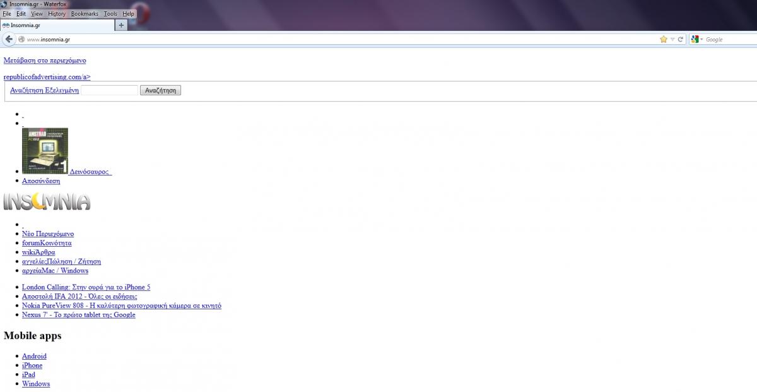Click the Αναζήτηση Εξελιγμένη link
Viewport: 757px width, 392px height.
point(44,90)
